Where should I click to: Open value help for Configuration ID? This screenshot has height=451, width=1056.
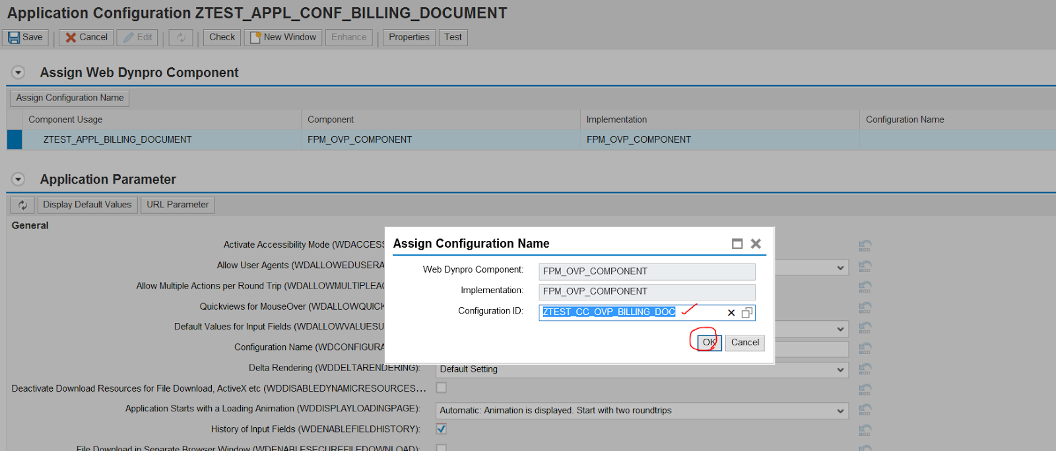[x=747, y=313]
